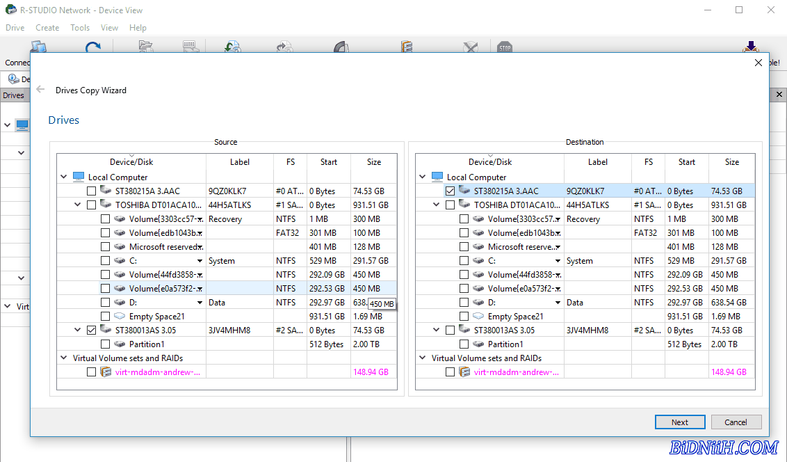
Task: Collapse Source ST380013AS 3.05 node
Action: [x=78, y=330]
